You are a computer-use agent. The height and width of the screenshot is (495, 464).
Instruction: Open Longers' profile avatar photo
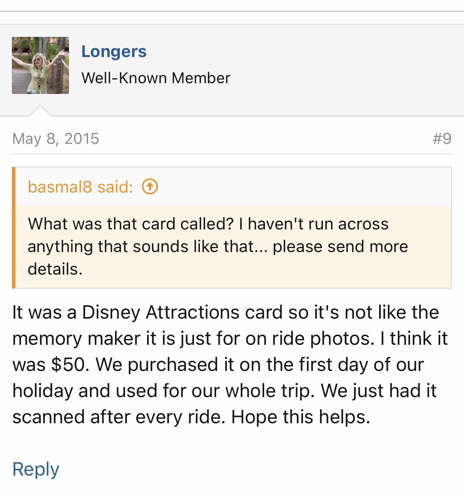[x=40, y=65]
